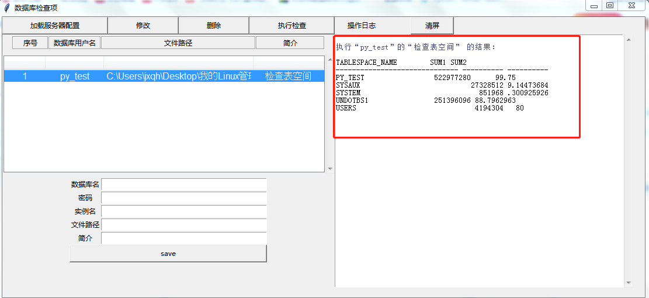Focus the 密码 input field
The width and height of the screenshot is (649, 298).
click(184, 198)
